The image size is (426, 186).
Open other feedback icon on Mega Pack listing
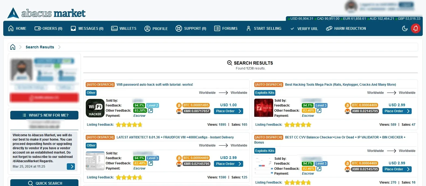[319, 111]
